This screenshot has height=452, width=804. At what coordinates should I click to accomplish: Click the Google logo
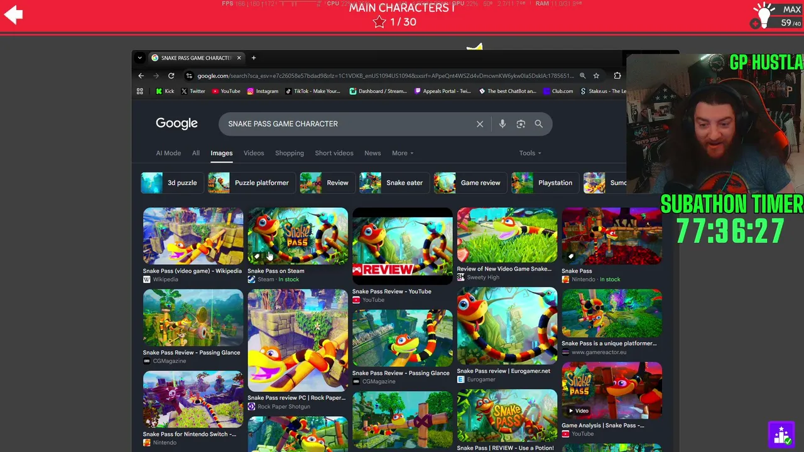[x=177, y=124]
